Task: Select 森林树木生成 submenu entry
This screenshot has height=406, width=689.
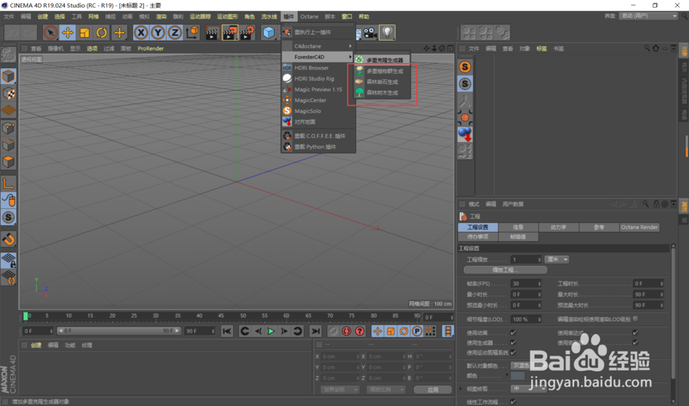Action: pos(382,93)
